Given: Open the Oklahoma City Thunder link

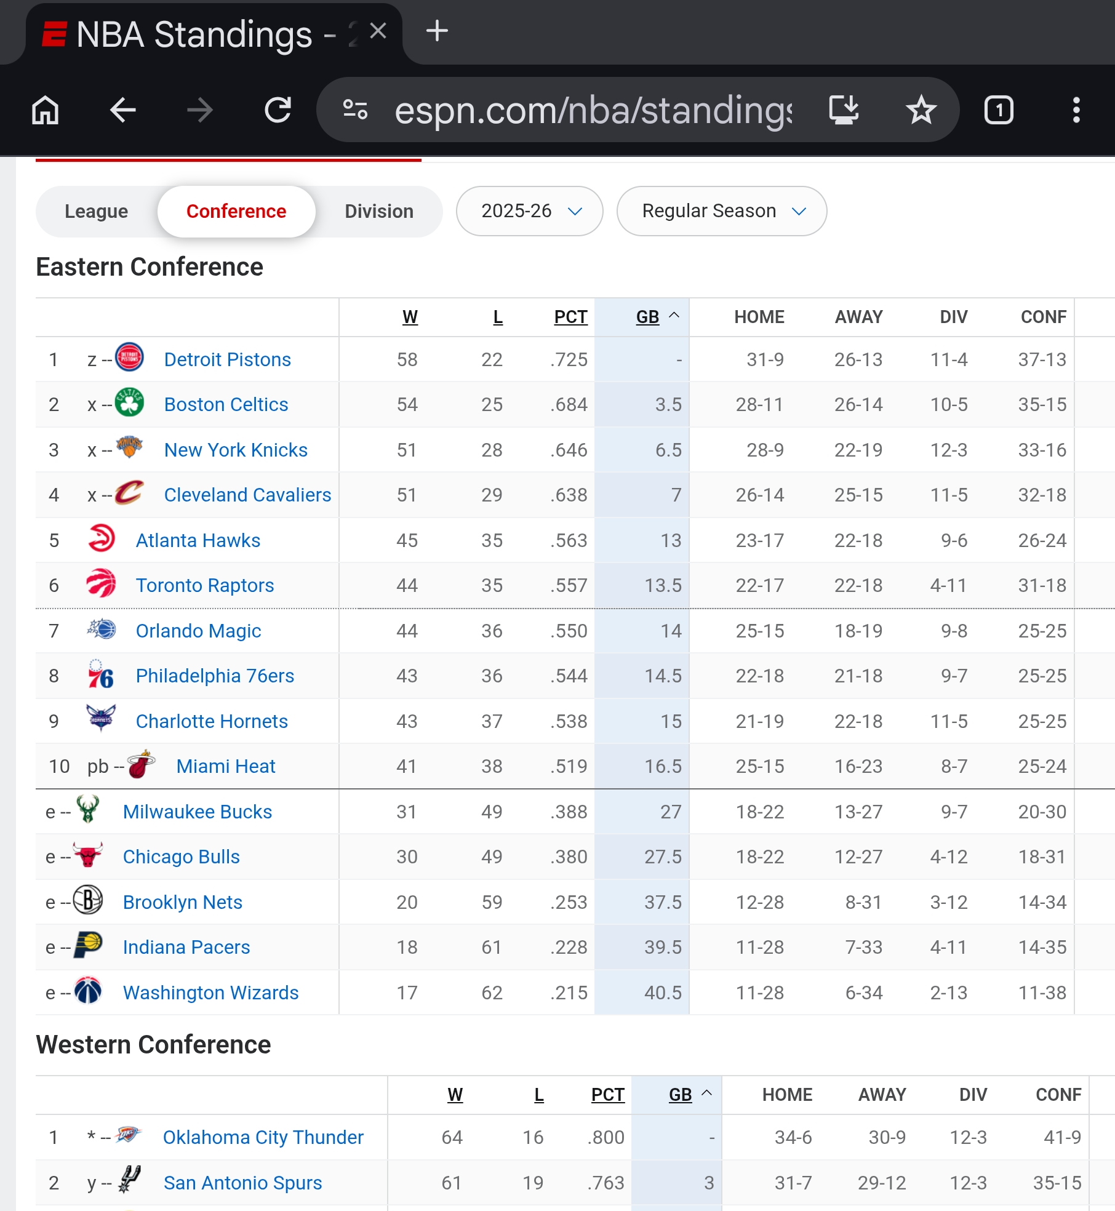Looking at the screenshot, I should point(263,1137).
